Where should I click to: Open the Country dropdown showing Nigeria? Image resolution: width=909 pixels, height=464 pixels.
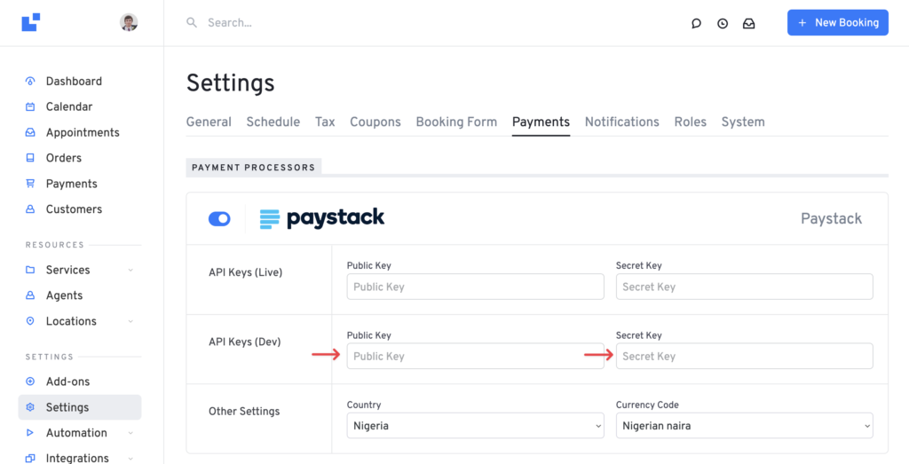point(476,426)
